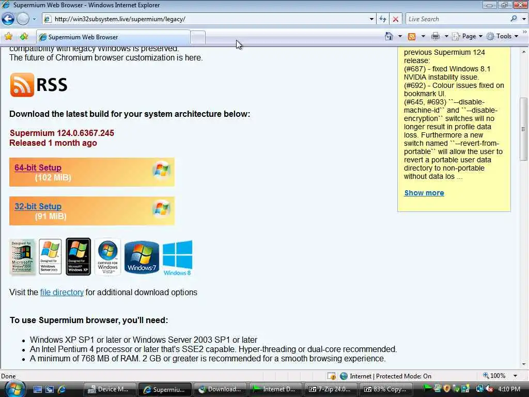Click the Windows 8 logo badge
Screen dimensions: 529x397
click(x=178, y=258)
